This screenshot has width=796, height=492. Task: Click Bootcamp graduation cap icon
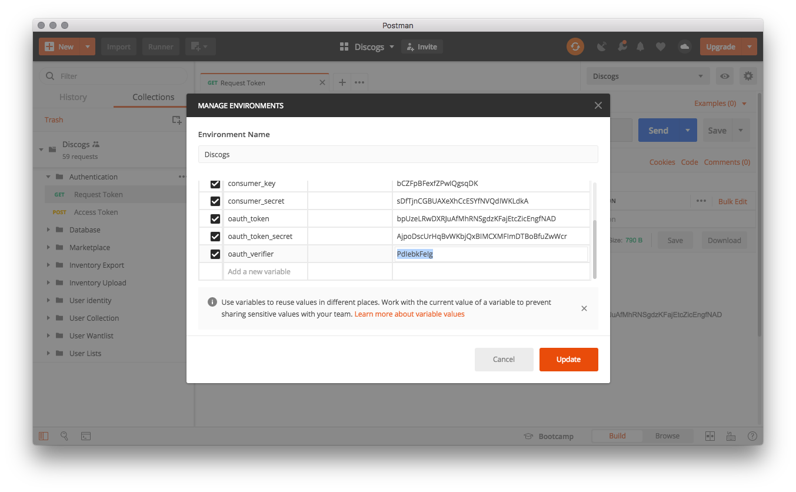529,436
